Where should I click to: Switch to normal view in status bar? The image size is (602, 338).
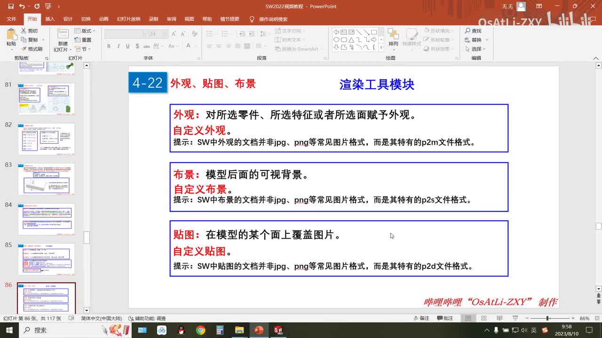click(468, 318)
